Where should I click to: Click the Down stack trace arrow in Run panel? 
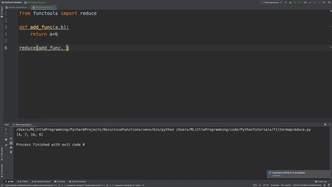click(x=11, y=134)
